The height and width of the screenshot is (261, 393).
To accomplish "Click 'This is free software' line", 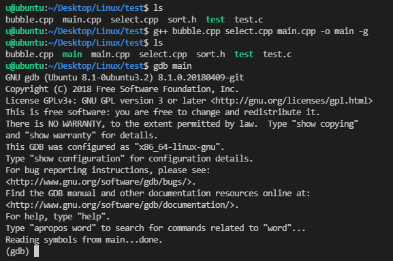I will pyautogui.click(x=163, y=112).
